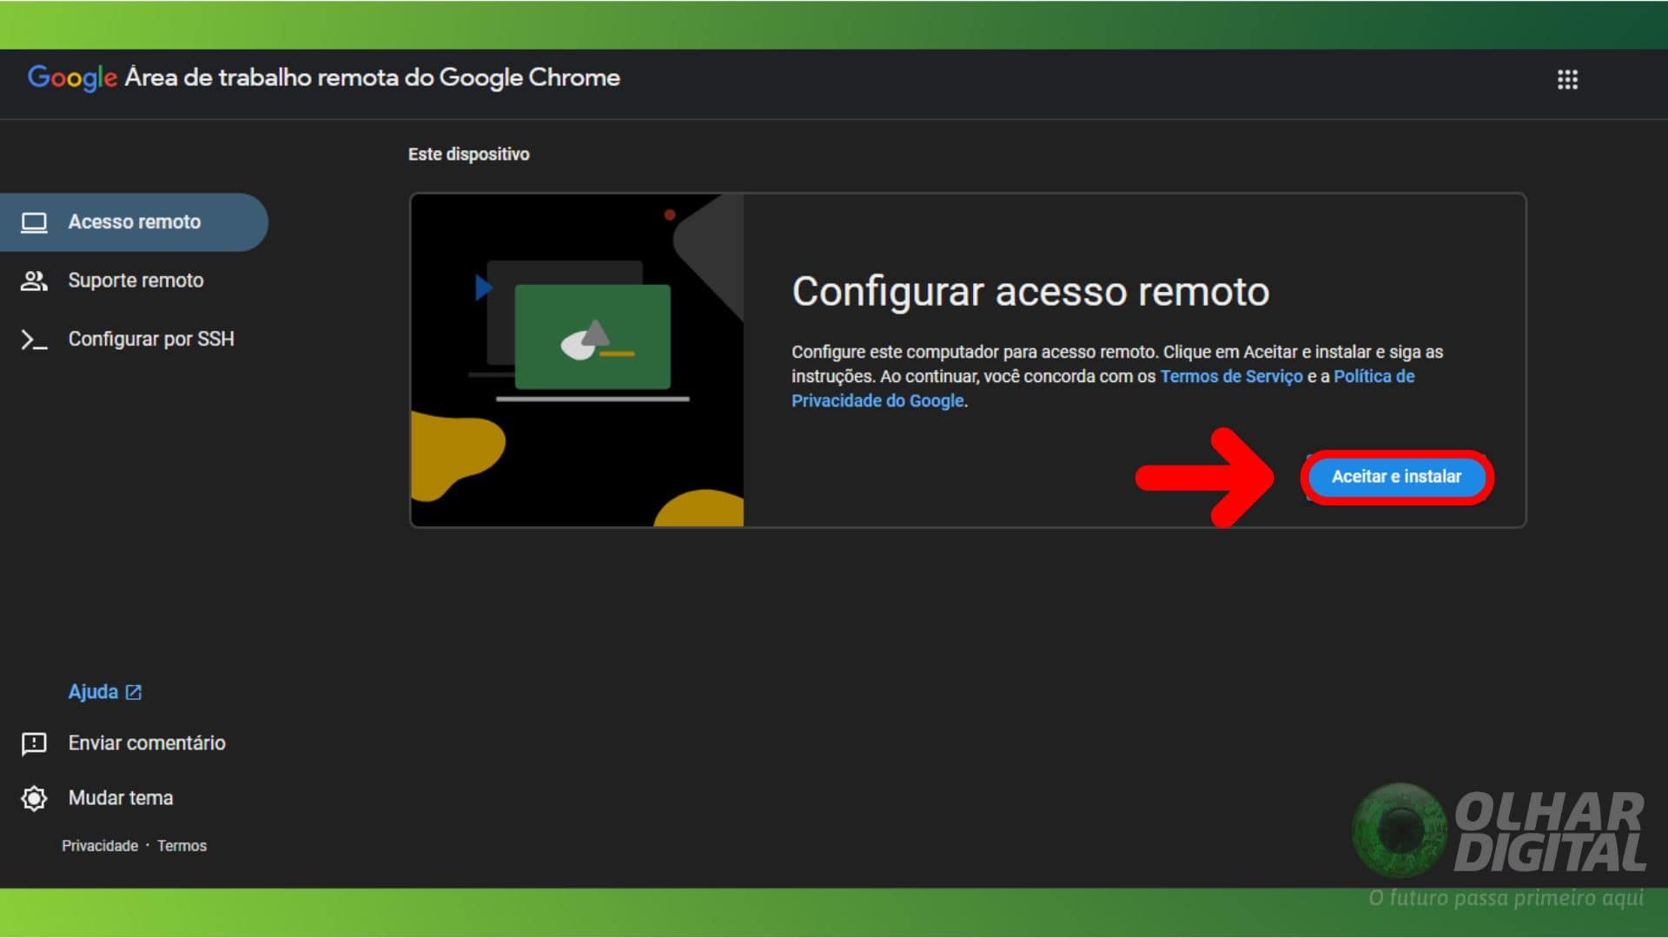Open the Termos footer link
Viewport: 1668px width, 938px height.
(x=182, y=846)
